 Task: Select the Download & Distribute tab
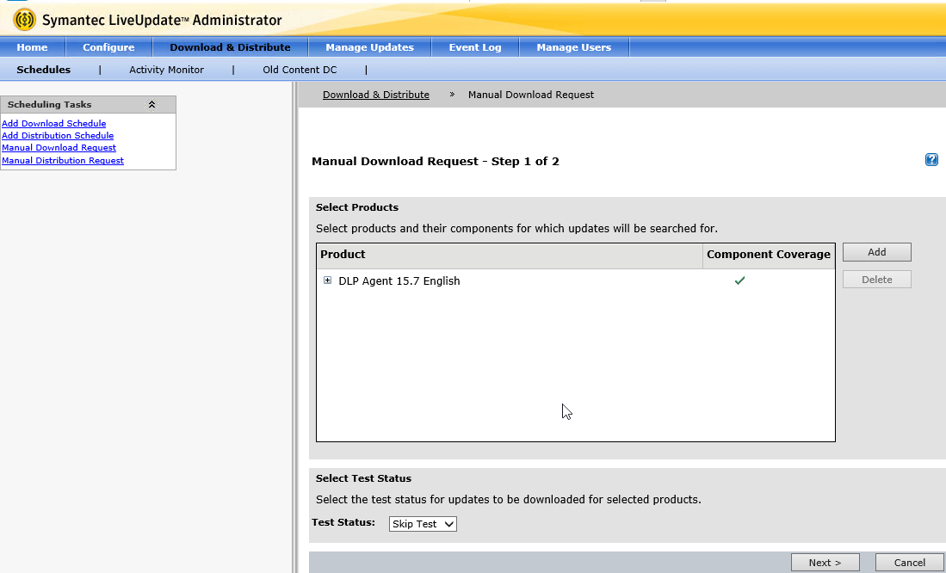pyautogui.click(x=230, y=47)
